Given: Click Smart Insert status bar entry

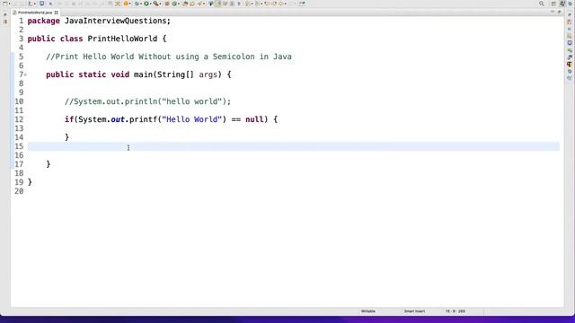Looking at the screenshot, I should coord(414,311).
